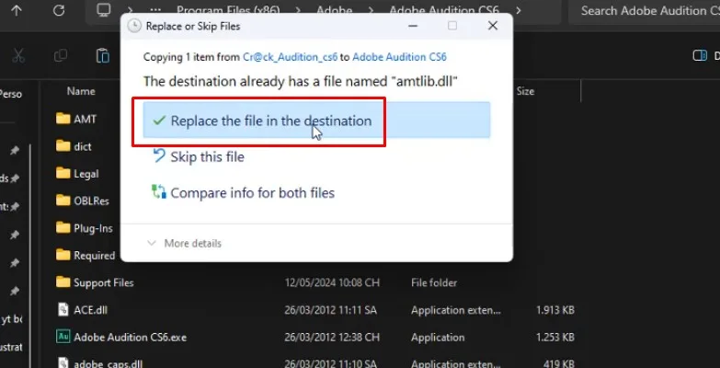Refresh the current folder view
The width and height of the screenshot is (720, 368).
coord(59,11)
